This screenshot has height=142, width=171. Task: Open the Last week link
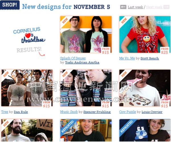click(x=135, y=7)
